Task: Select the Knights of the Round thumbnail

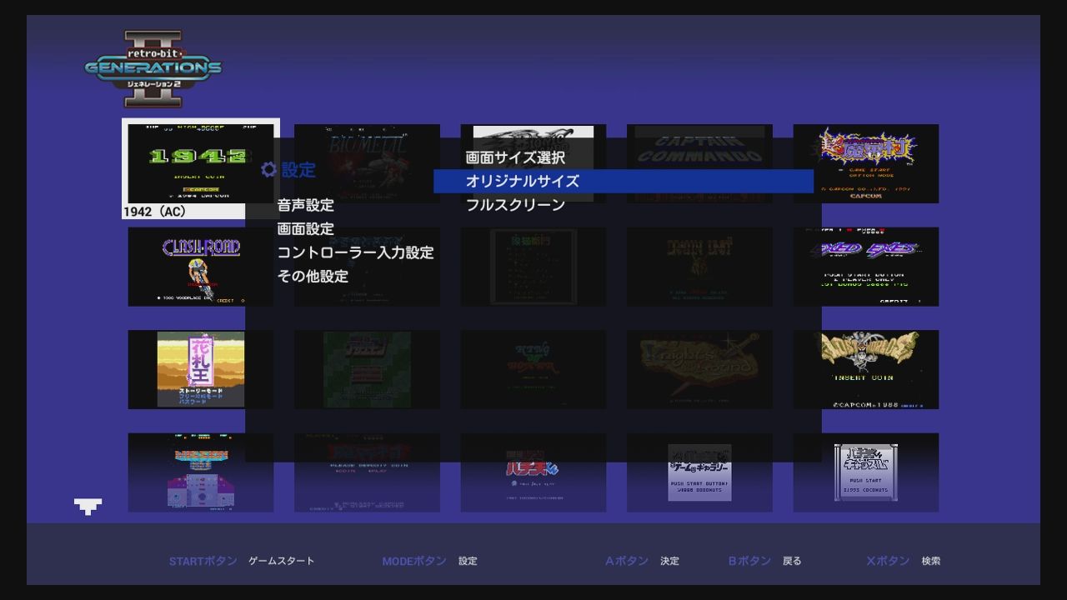Action: pyautogui.click(x=699, y=369)
